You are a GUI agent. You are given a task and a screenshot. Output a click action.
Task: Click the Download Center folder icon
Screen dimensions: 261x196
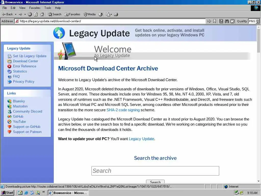pyautogui.click(x=9, y=61)
